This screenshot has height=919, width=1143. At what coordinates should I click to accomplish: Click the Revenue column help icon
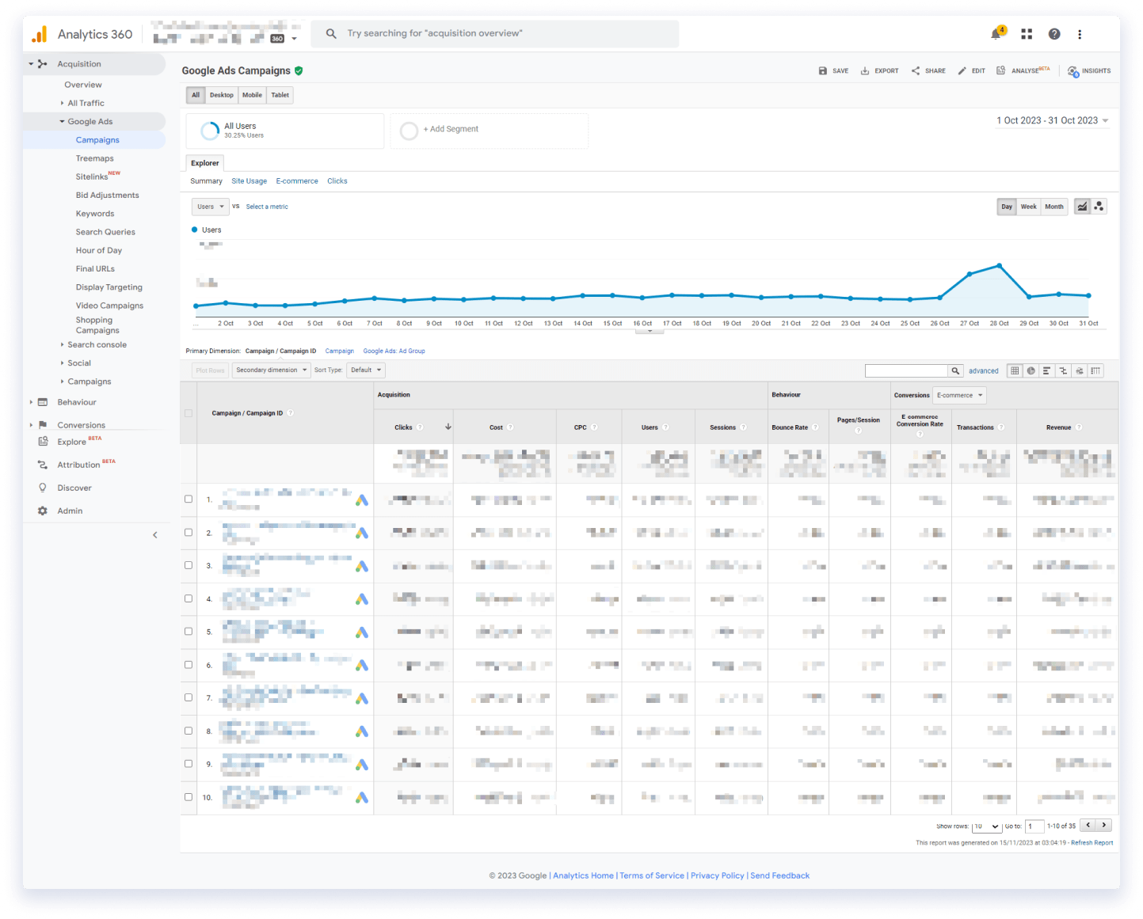[x=1079, y=427]
